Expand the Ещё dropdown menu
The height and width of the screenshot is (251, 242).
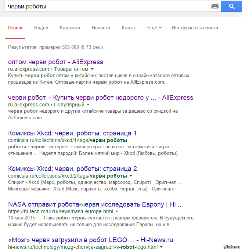[154, 28]
